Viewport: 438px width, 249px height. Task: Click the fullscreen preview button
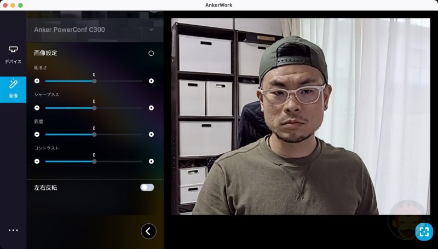(x=424, y=231)
